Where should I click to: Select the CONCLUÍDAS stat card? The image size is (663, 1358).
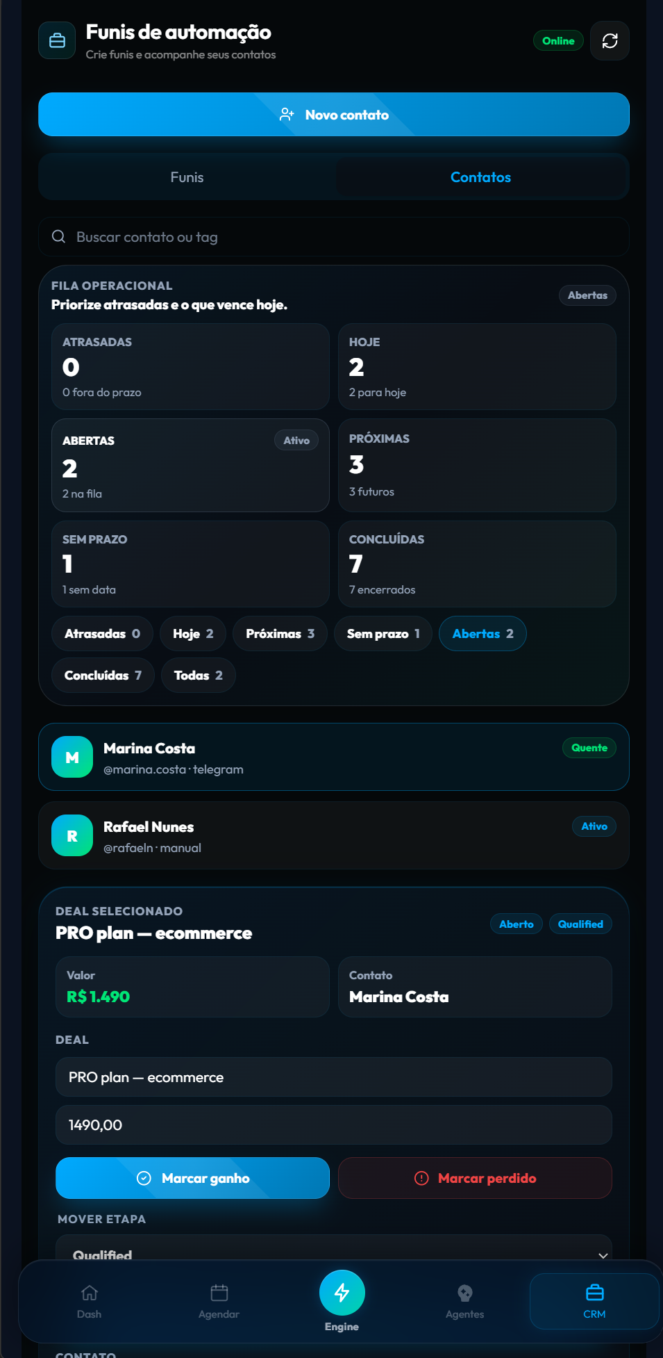coord(477,564)
